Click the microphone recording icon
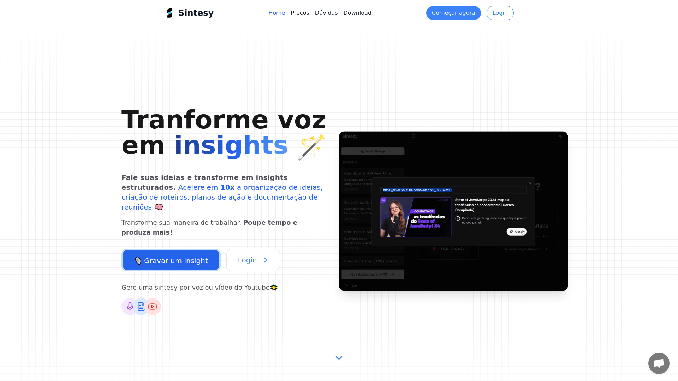This screenshot has width=678, height=381. [130, 307]
